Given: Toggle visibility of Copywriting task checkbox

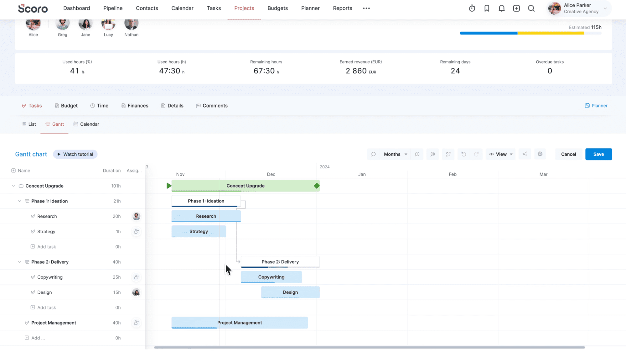Looking at the screenshot, I should 33,277.
